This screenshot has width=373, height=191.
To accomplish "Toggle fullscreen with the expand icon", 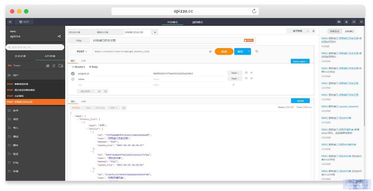I will [354, 22].
